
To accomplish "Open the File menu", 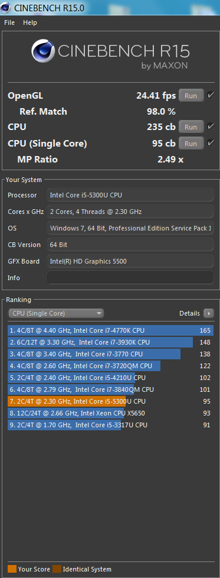I will (x=9, y=22).
